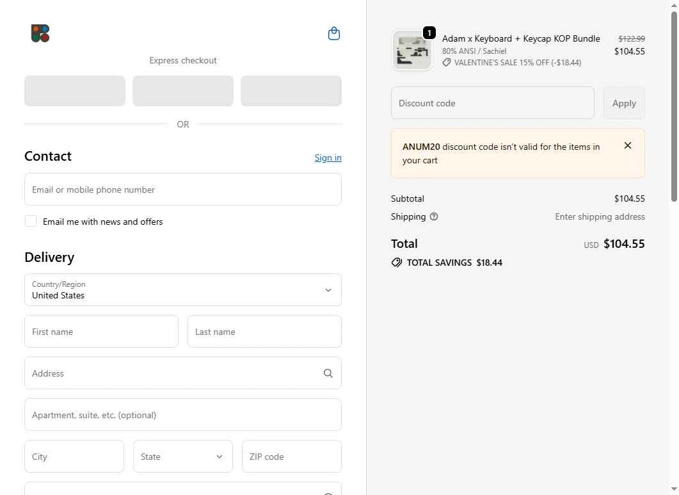Focus the Discount code field
This screenshot has height=495, width=679.
[493, 103]
